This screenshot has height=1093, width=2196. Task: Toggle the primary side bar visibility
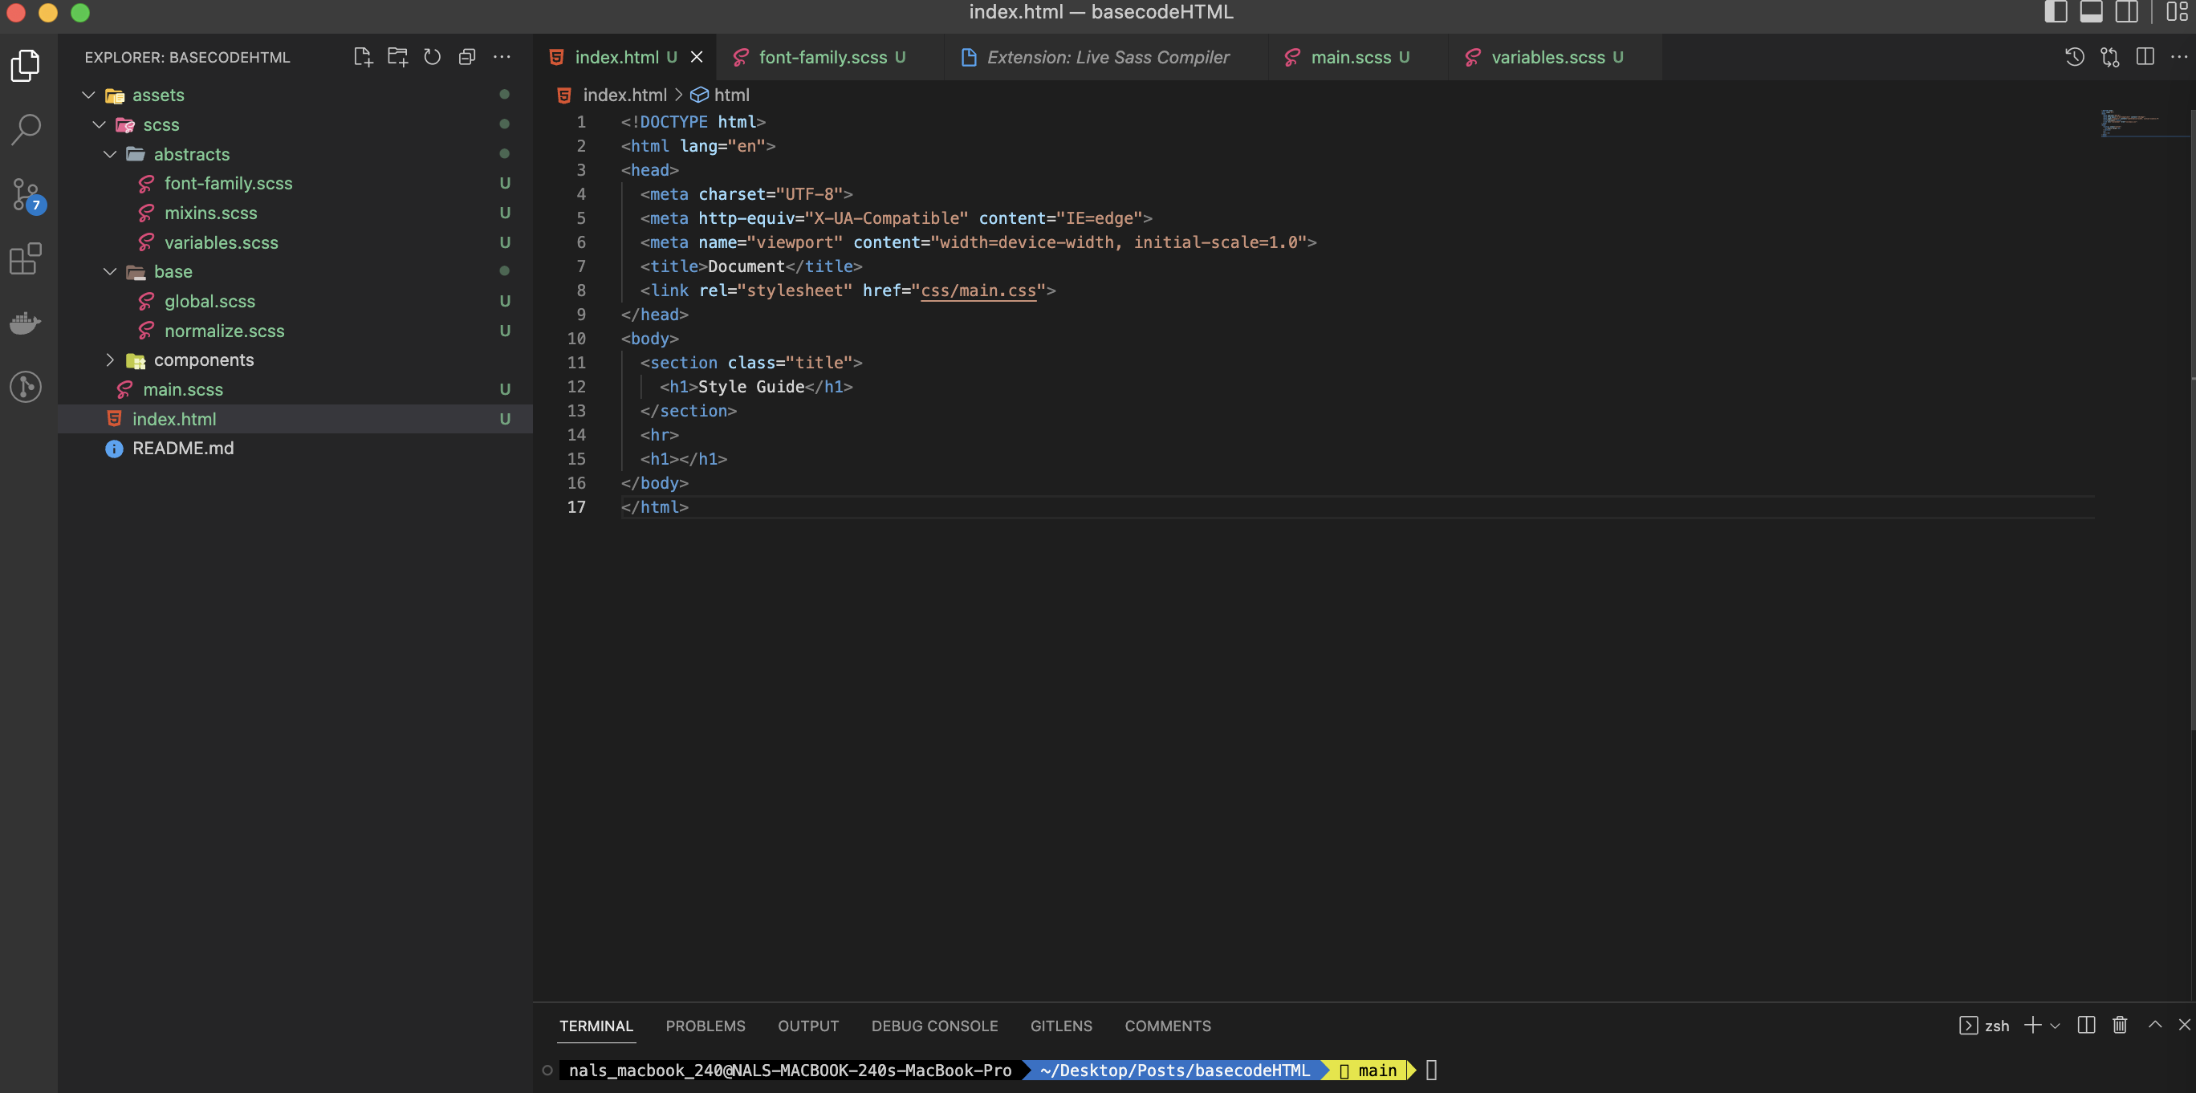click(2056, 12)
